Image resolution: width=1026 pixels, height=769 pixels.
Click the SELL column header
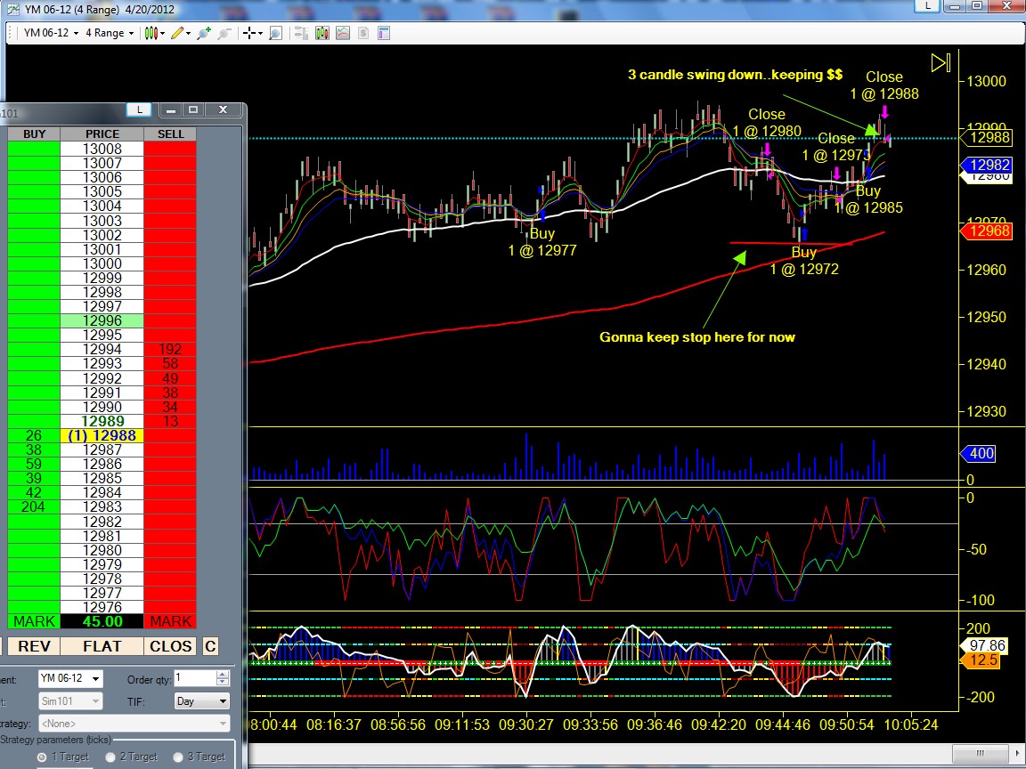[170, 134]
